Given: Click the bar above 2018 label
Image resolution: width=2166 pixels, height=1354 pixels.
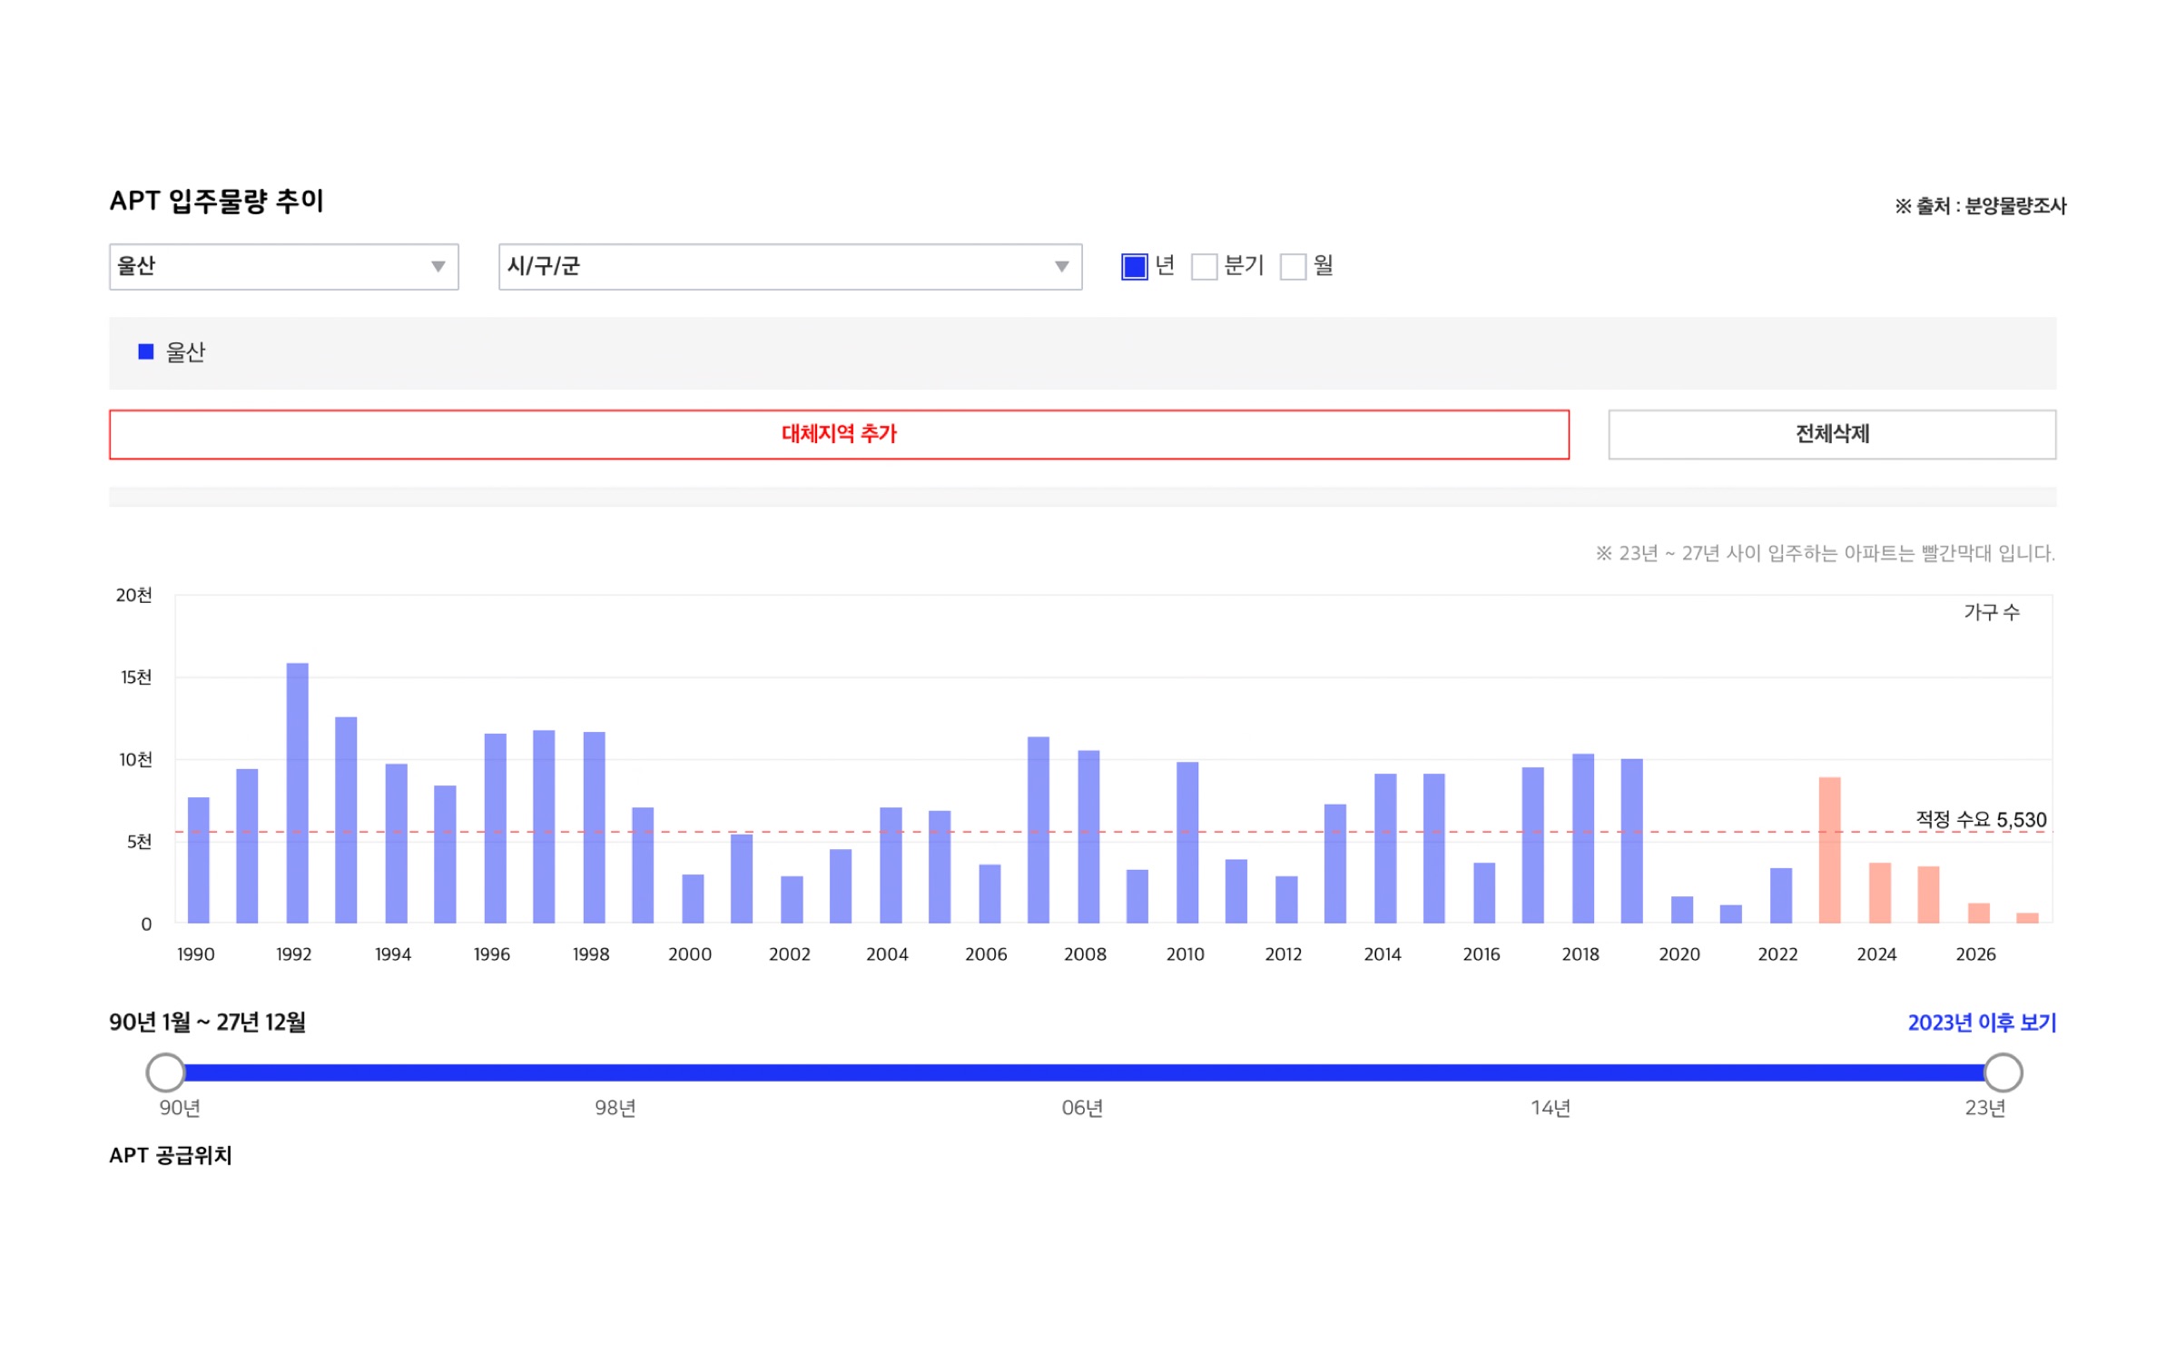Looking at the screenshot, I should pyautogui.click(x=1581, y=838).
